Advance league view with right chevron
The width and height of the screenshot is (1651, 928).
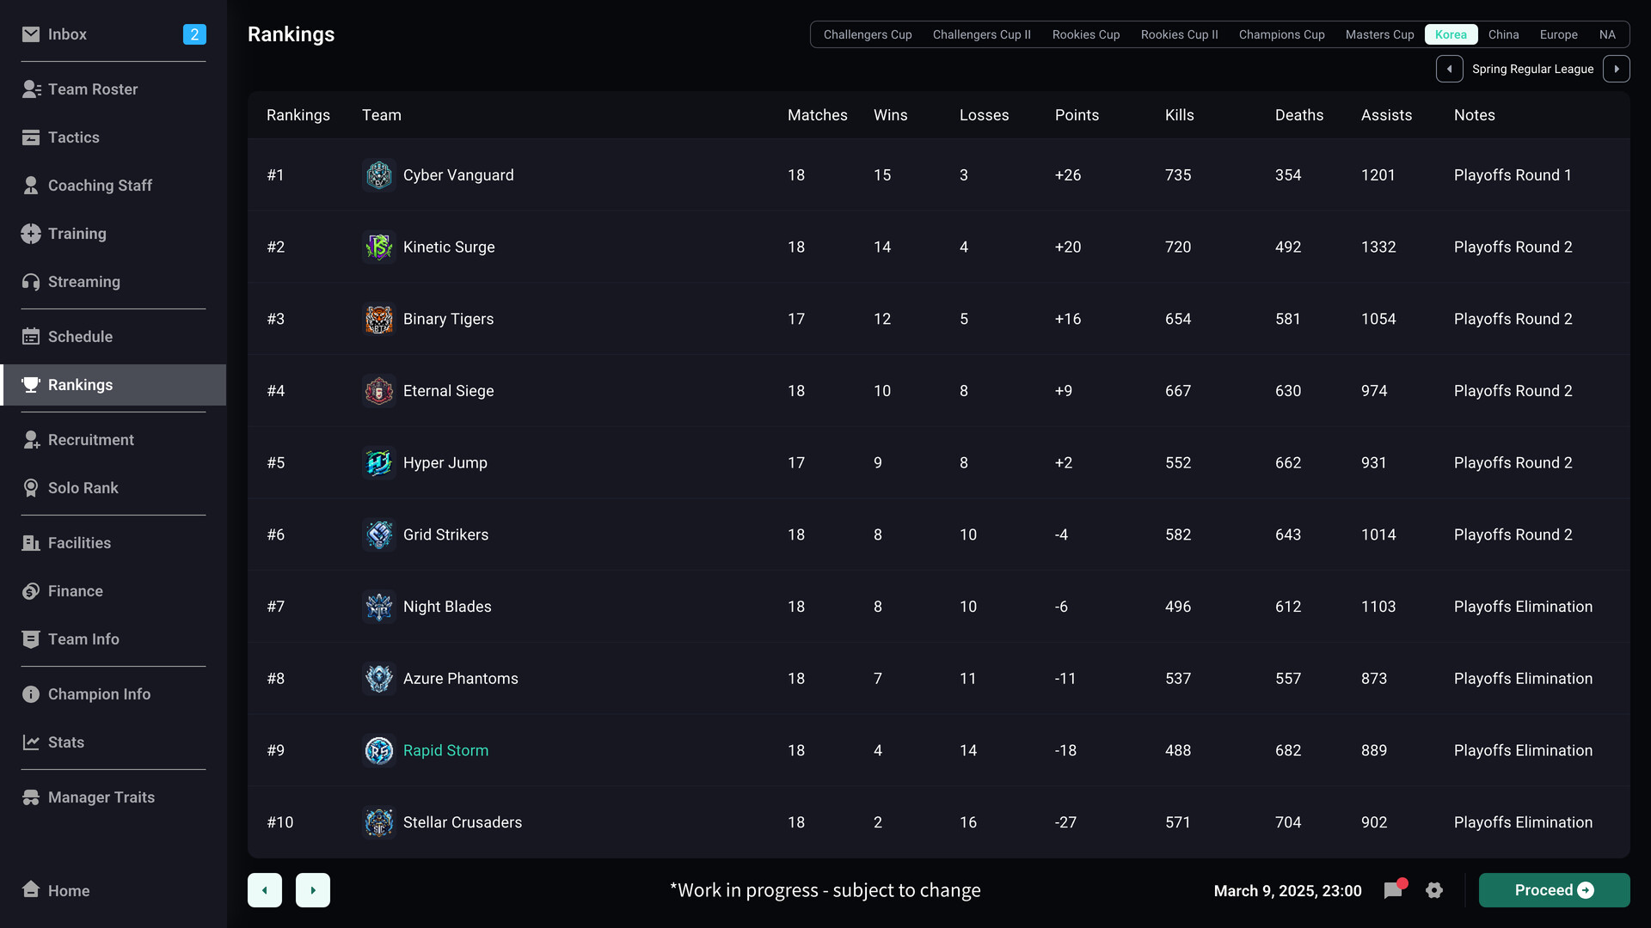click(x=1617, y=68)
